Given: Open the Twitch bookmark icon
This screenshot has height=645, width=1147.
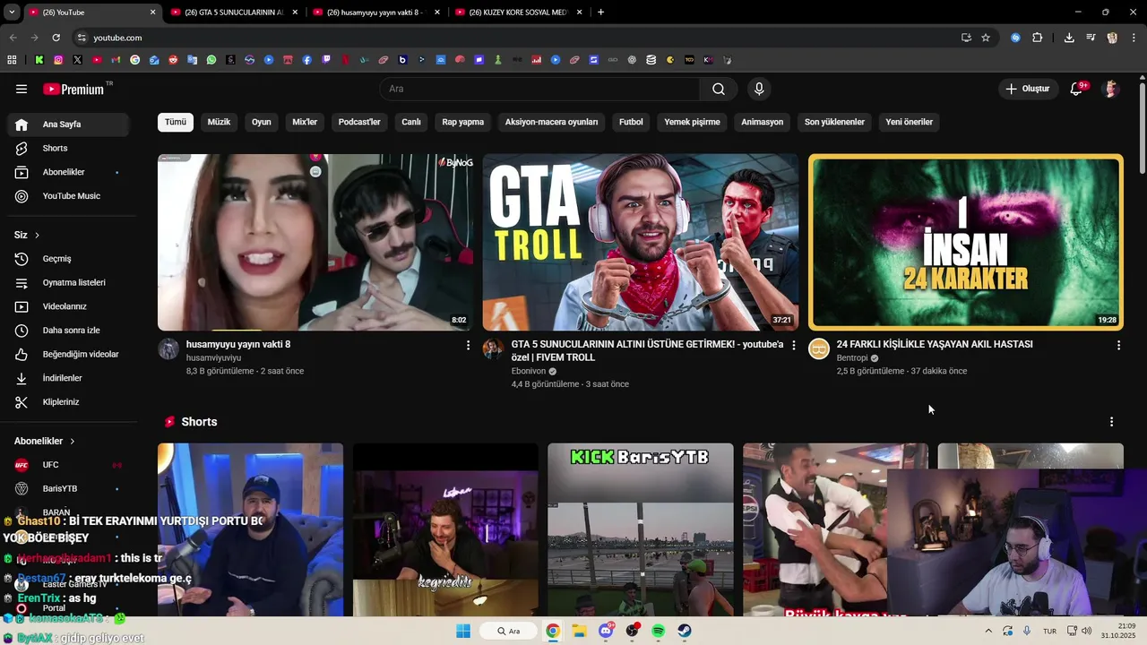Looking at the screenshot, I should pyautogui.click(x=326, y=60).
